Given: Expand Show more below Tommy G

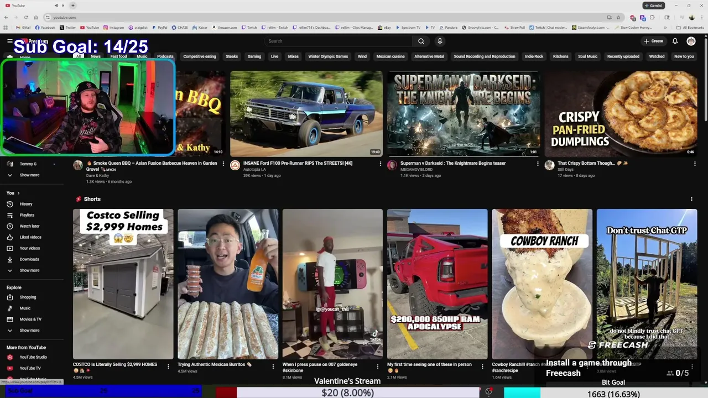Looking at the screenshot, I should [29, 175].
